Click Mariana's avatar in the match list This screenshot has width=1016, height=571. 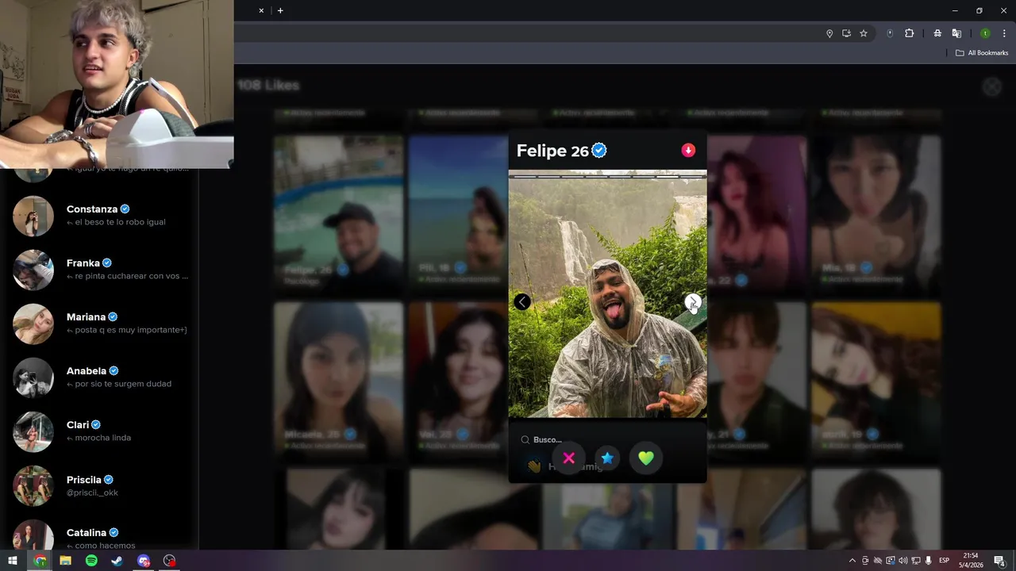click(33, 324)
